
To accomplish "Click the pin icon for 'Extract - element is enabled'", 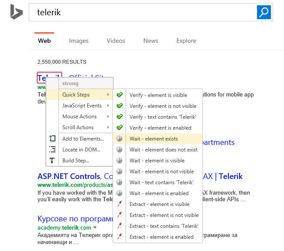I will pyautogui.click(x=120, y=237).
